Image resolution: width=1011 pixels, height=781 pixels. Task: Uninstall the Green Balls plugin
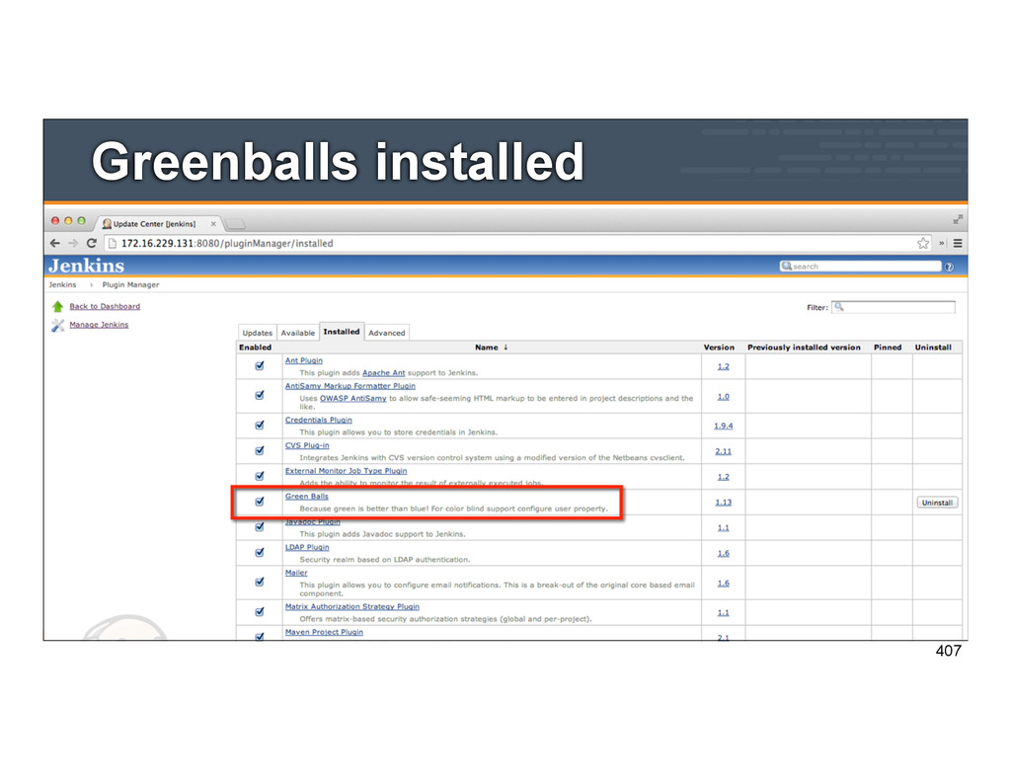pos(937,503)
